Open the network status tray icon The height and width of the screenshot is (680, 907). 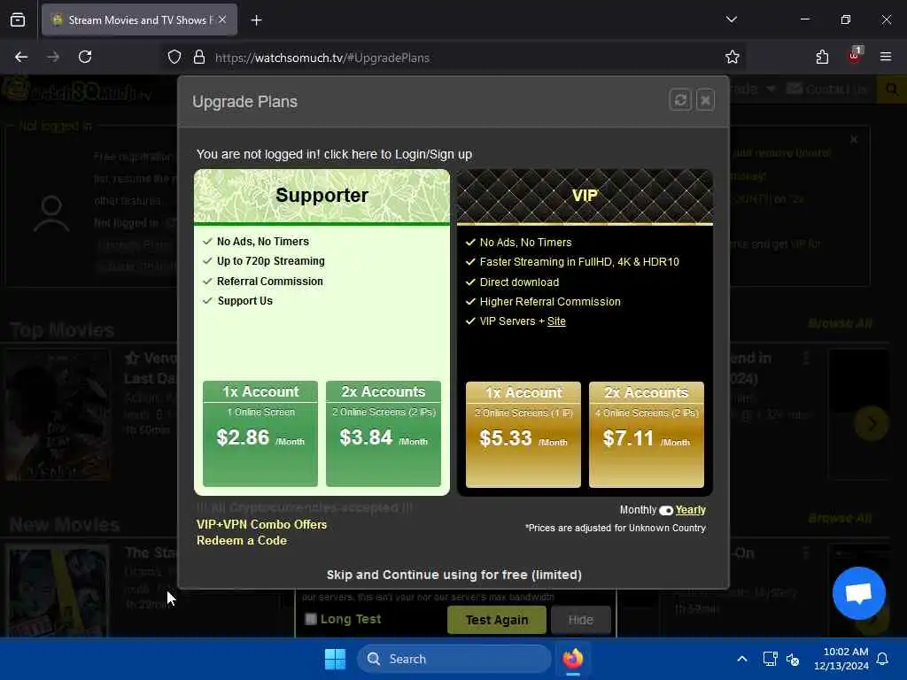(x=770, y=659)
